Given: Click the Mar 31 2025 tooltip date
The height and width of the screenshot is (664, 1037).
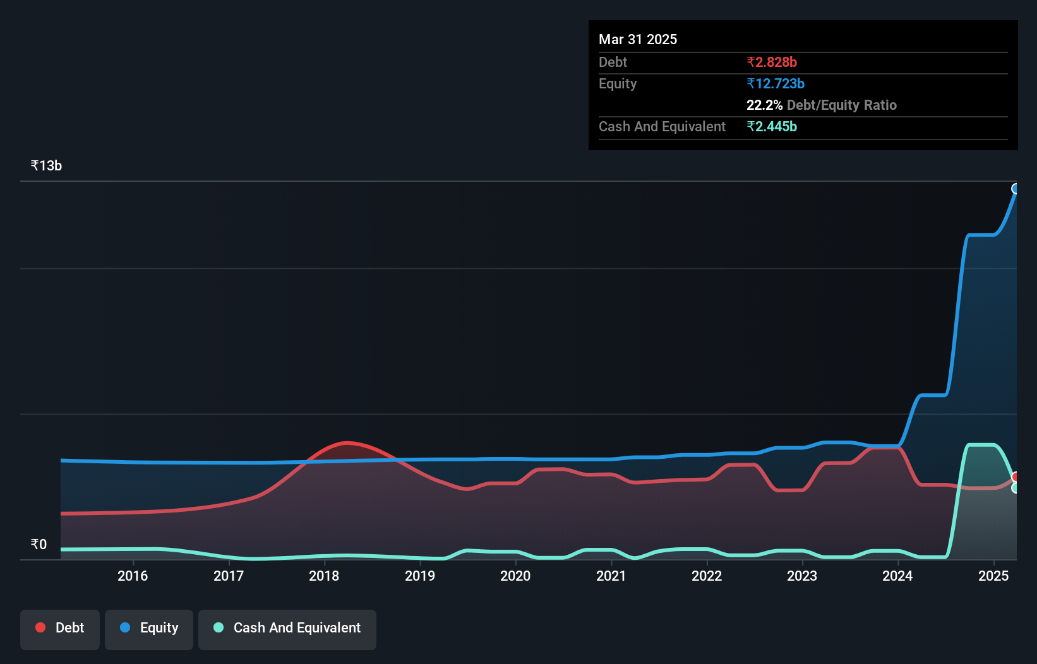Looking at the screenshot, I should [x=638, y=39].
